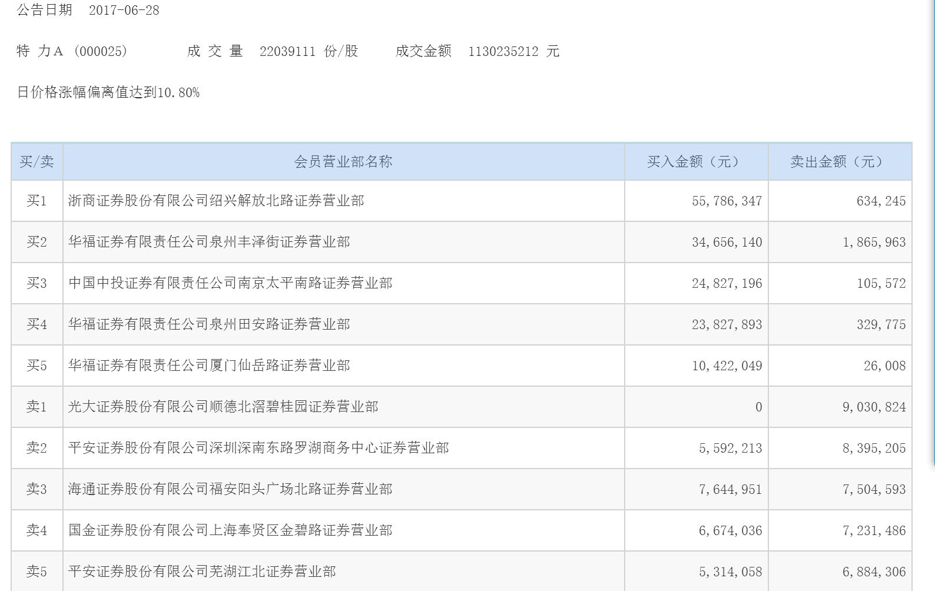Screen dimensions: 935x591
Task: Click the buy amount 0 for 卖1
Action: click(759, 407)
